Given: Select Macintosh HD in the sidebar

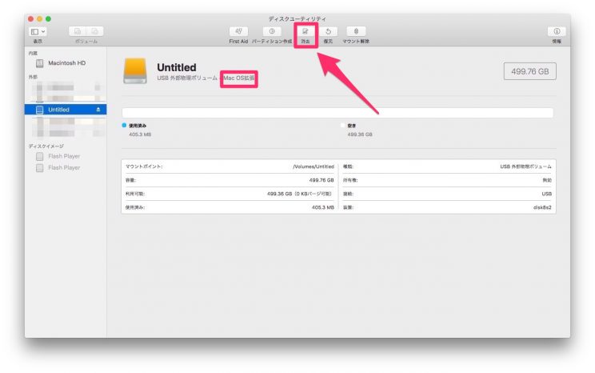Looking at the screenshot, I should click(66, 62).
